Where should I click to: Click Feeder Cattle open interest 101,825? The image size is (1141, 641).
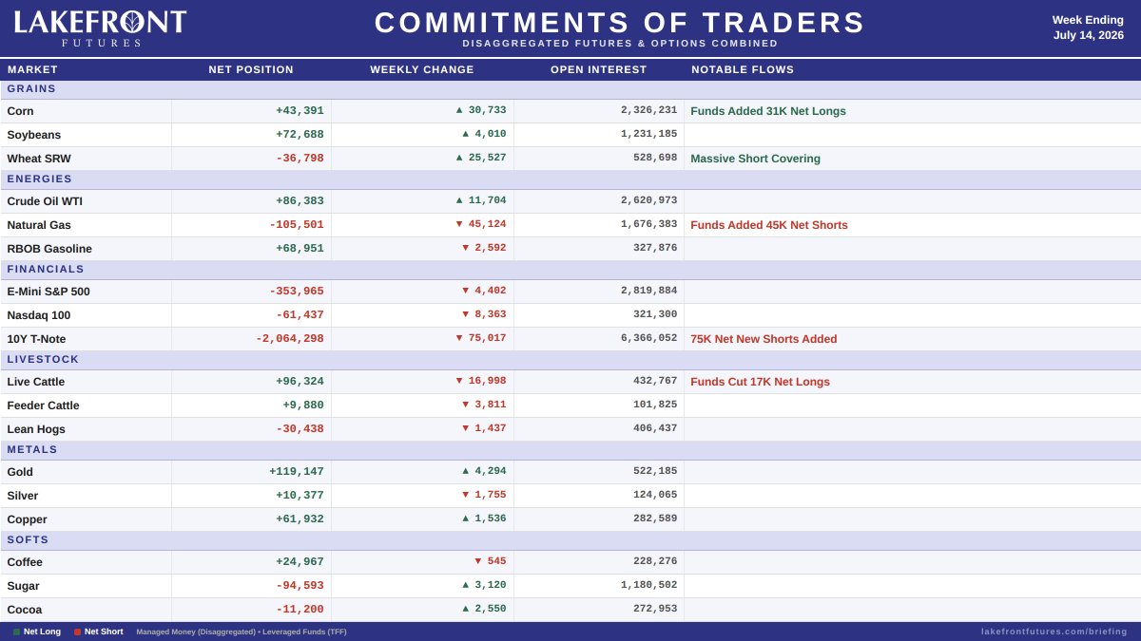click(655, 405)
